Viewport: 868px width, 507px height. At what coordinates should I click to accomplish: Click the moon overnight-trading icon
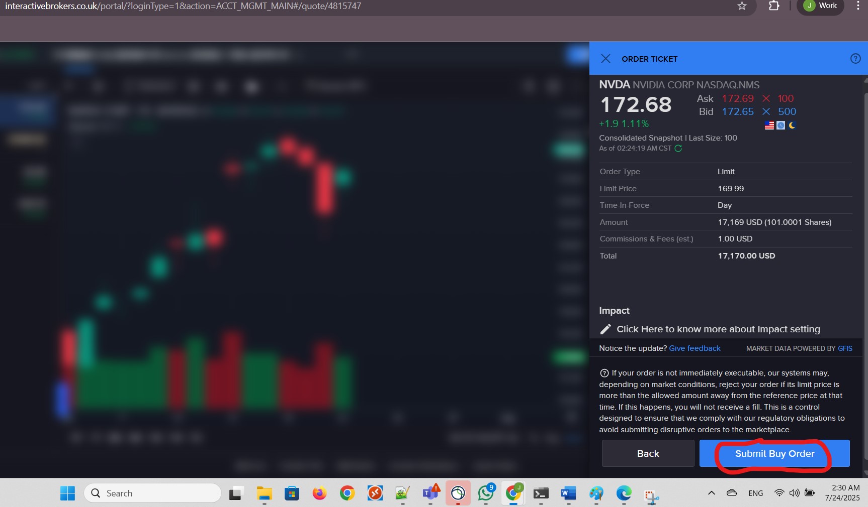(792, 125)
